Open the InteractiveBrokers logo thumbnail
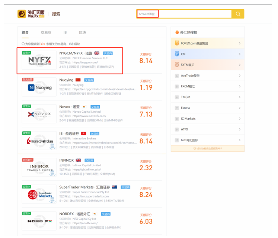The image size is (278, 238). point(39,141)
